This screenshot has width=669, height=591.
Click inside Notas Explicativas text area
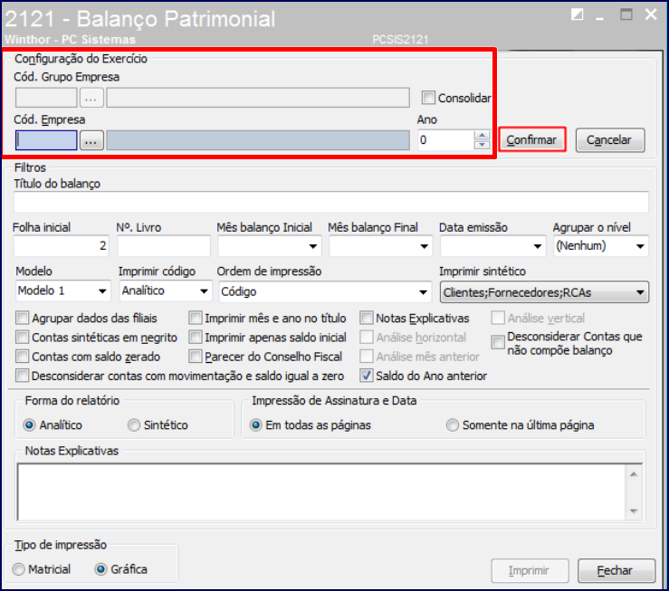323,492
